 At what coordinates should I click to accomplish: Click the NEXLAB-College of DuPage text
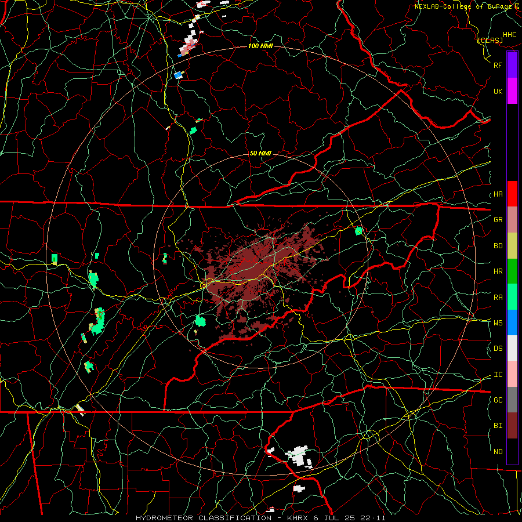click(x=465, y=6)
